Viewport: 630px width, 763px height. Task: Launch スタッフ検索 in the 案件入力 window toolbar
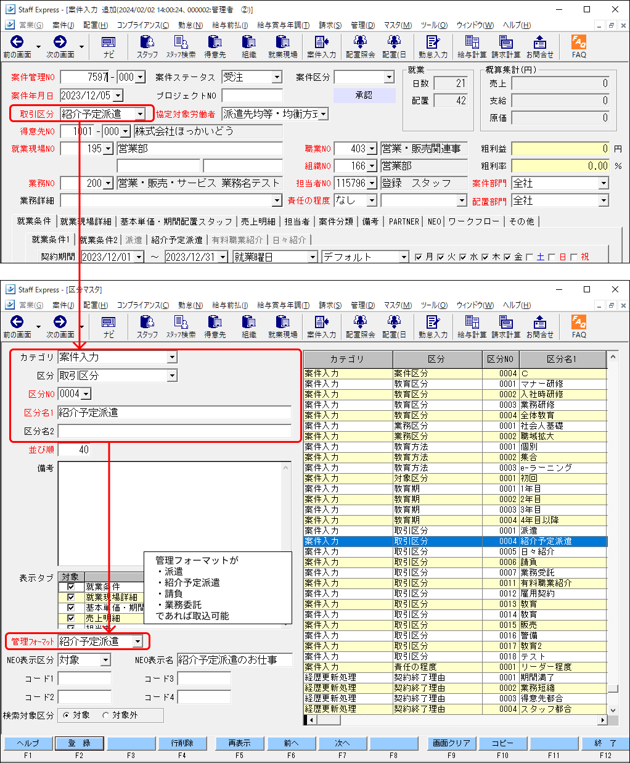coord(181,46)
